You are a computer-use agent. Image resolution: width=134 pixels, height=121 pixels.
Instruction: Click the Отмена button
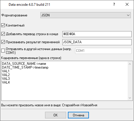[x=78, y=115]
